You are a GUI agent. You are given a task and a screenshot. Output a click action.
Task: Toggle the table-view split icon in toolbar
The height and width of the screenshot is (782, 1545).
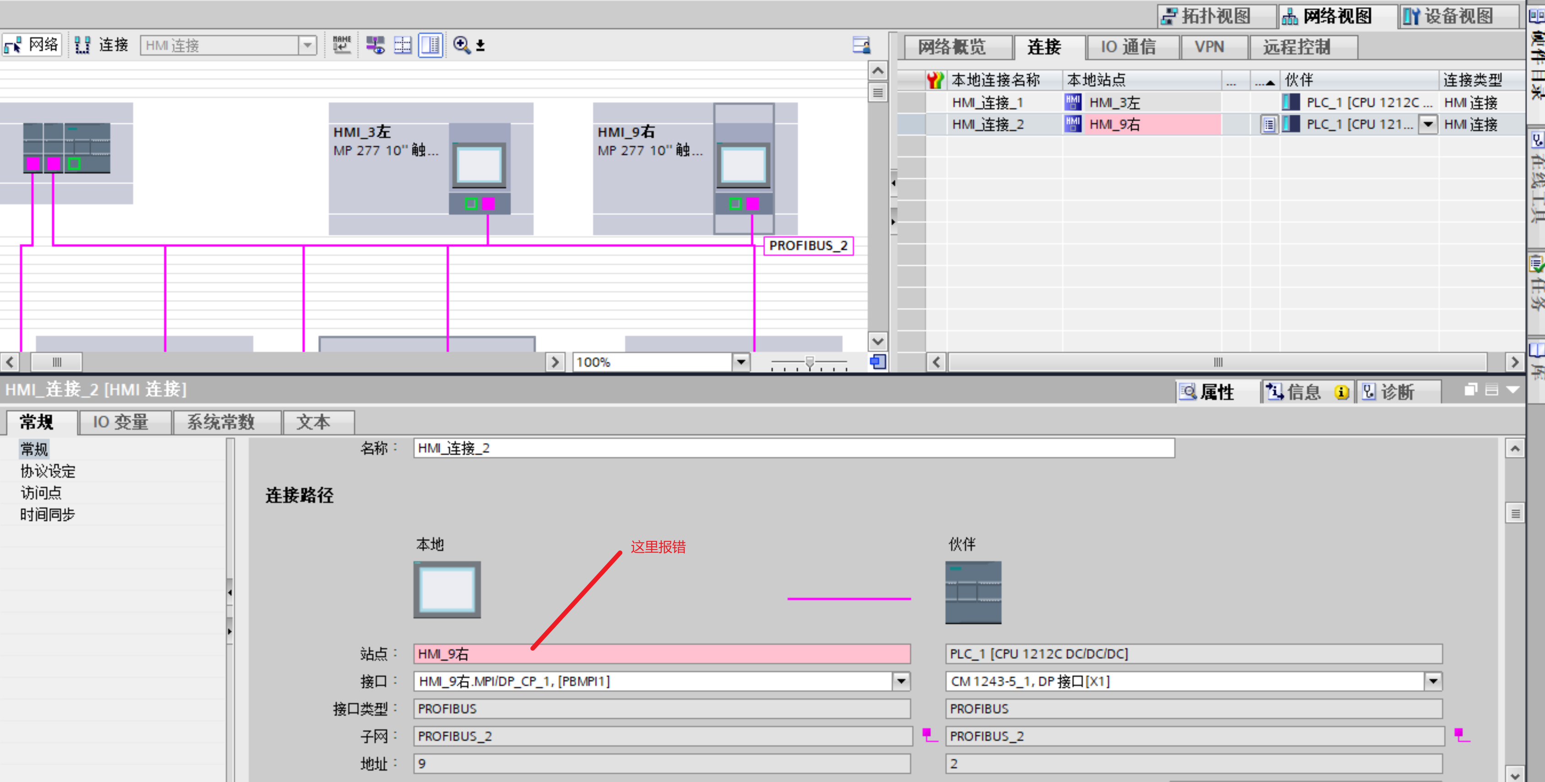[430, 45]
